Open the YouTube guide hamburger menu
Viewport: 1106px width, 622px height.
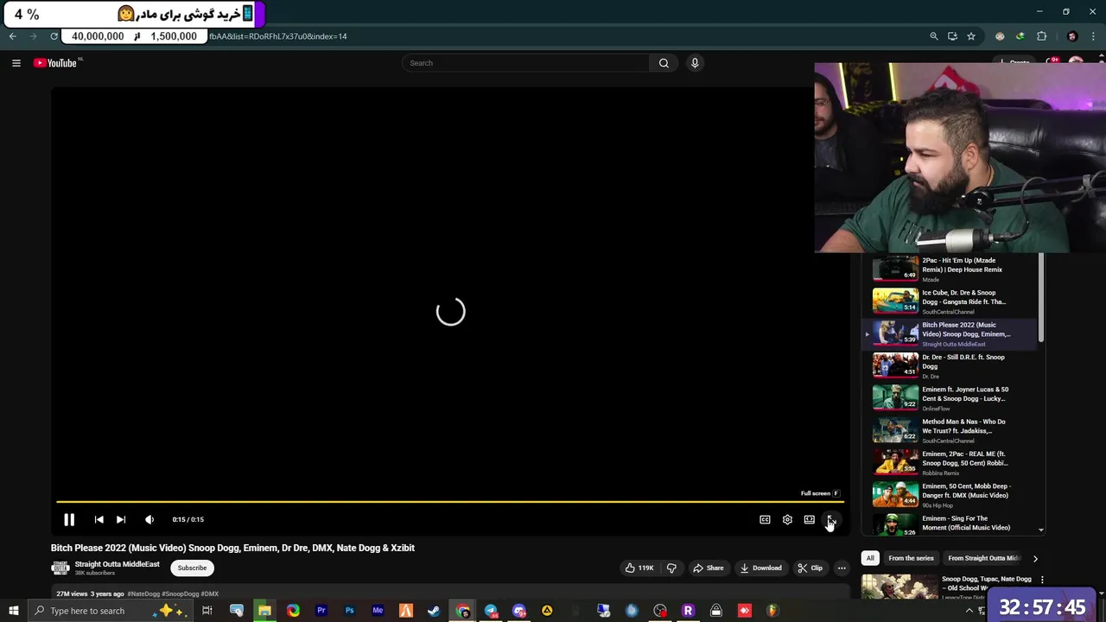coord(16,62)
